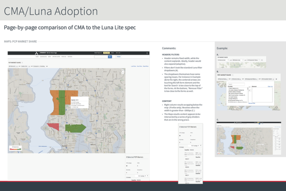Image resolution: width=286 pixels, height=191 pixels.
Task: Open the PROFILES navigation item
Action: click(x=64, y=57)
